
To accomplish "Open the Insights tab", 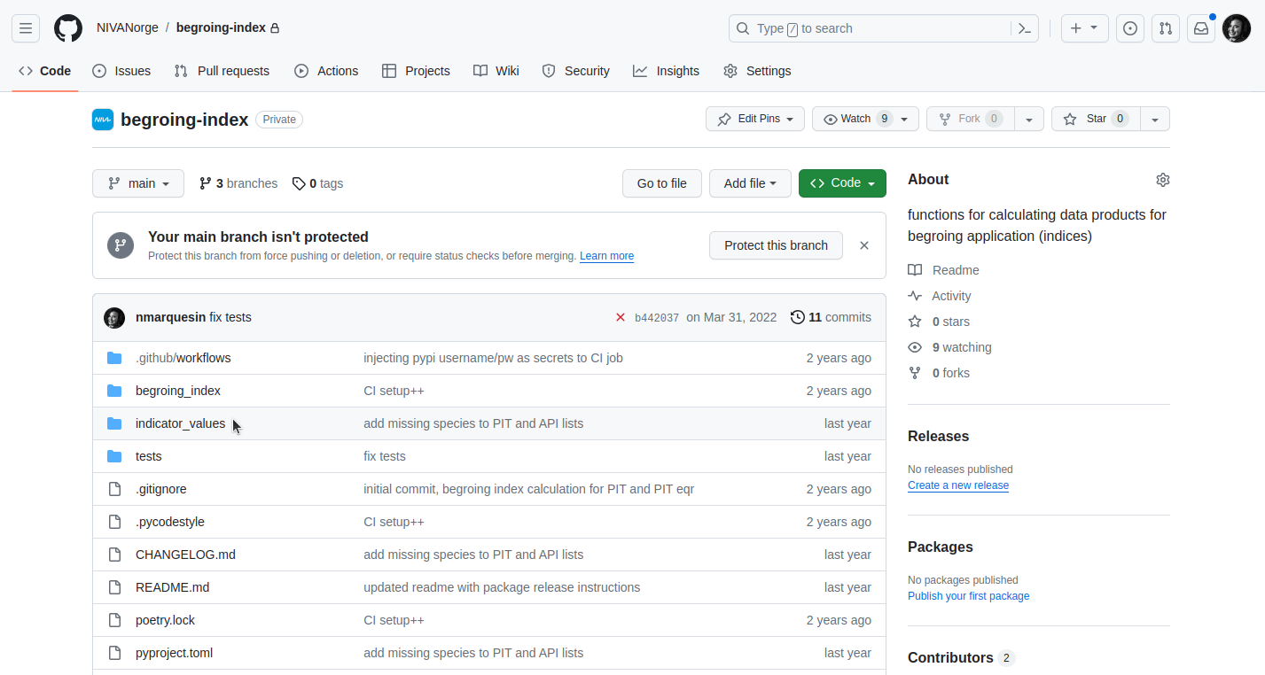I will [667, 71].
